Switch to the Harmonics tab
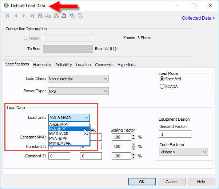 (42, 65)
